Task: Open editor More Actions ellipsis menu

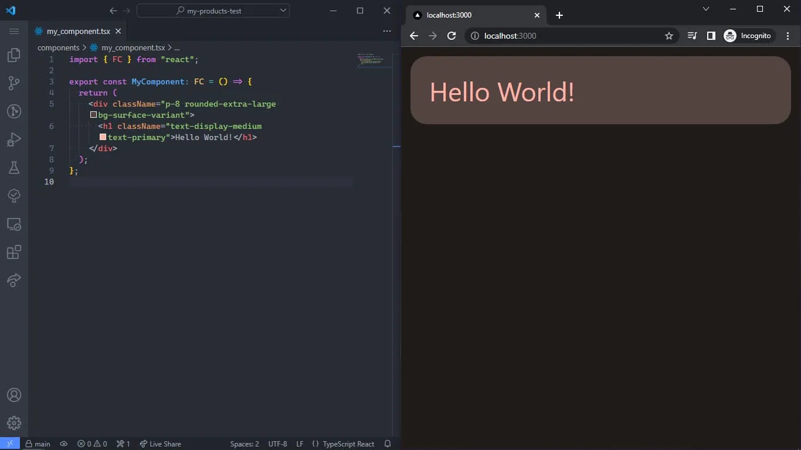Action: 386,31
